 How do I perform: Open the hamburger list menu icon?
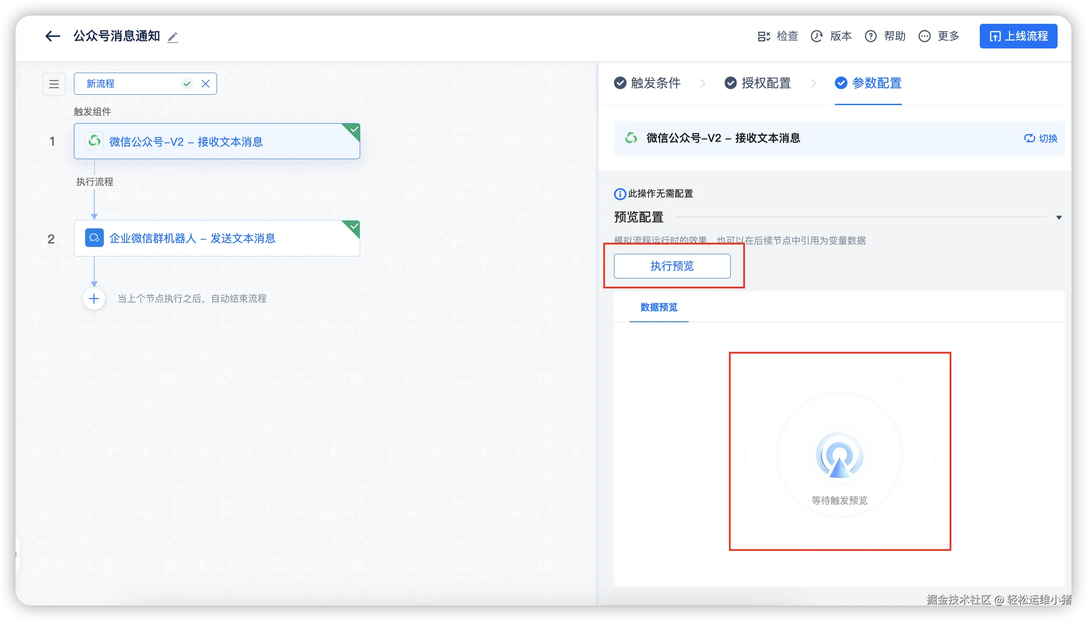(54, 84)
